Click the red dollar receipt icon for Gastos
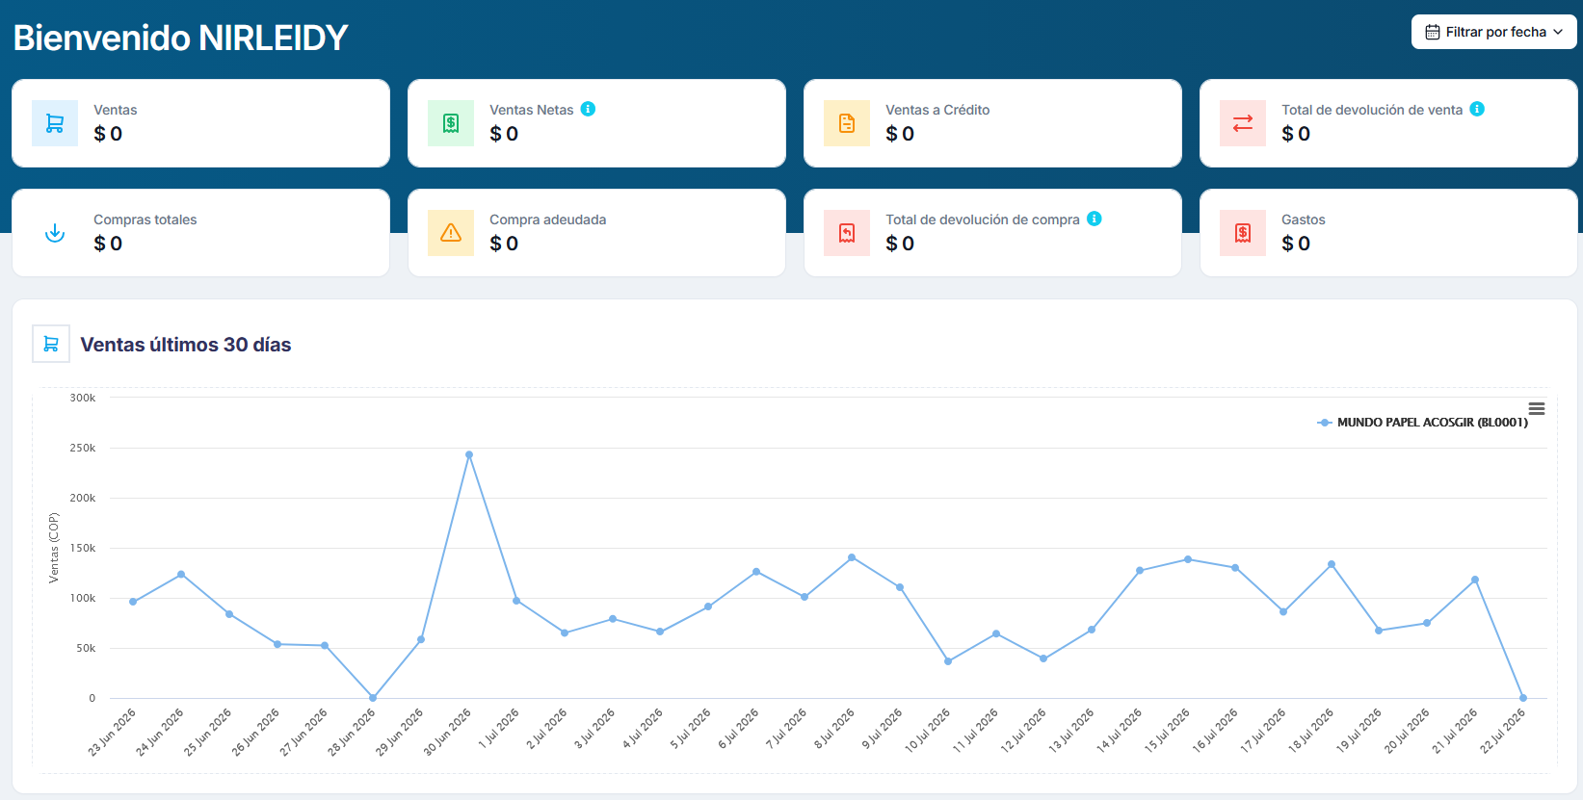This screenshot has height=800, width=1583. pyautogui.click(x=1243, y=233)
